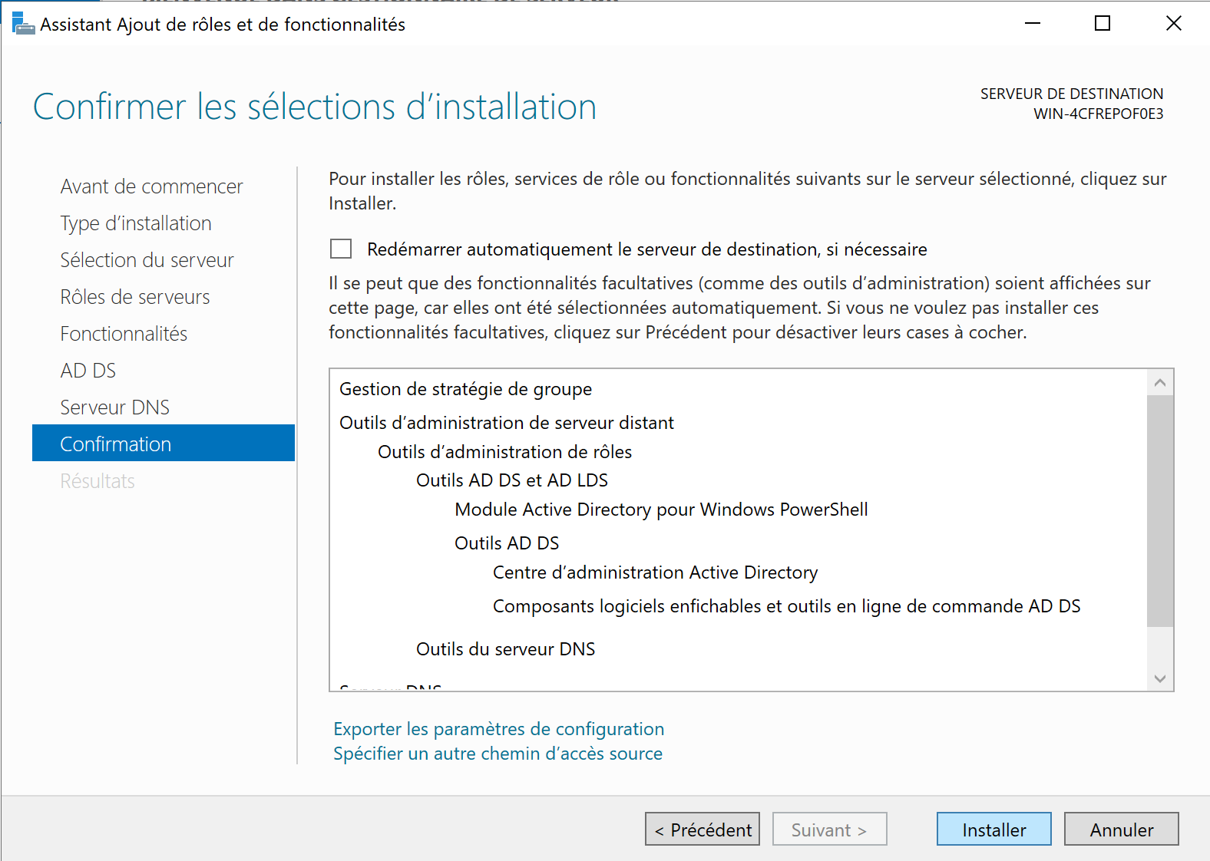This screenshot has height=861, width=1210.
Task: Go to Avant de commencer step
Action: pyautogui.click(x=151, y=186)
